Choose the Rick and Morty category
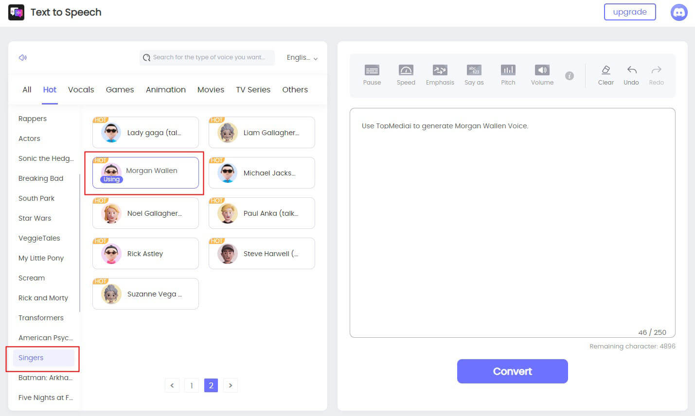 [43, 298]
